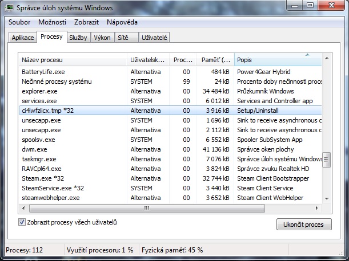Image resolution: width=349 pixels, height=261 pixels.
Task: Sort by Paměť column header
Action: click(215, 60)
